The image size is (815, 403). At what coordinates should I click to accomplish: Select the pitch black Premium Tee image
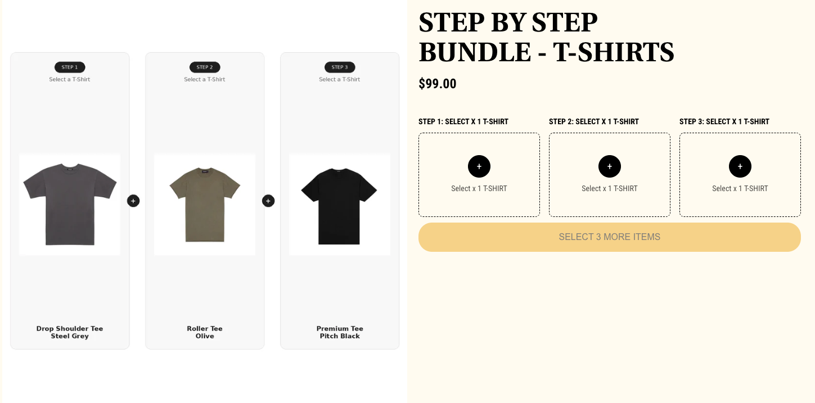340,205
